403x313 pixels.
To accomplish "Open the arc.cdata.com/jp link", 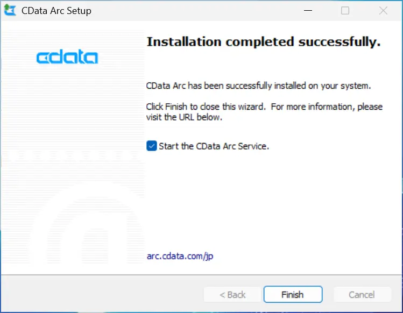I will click(180, 256).
